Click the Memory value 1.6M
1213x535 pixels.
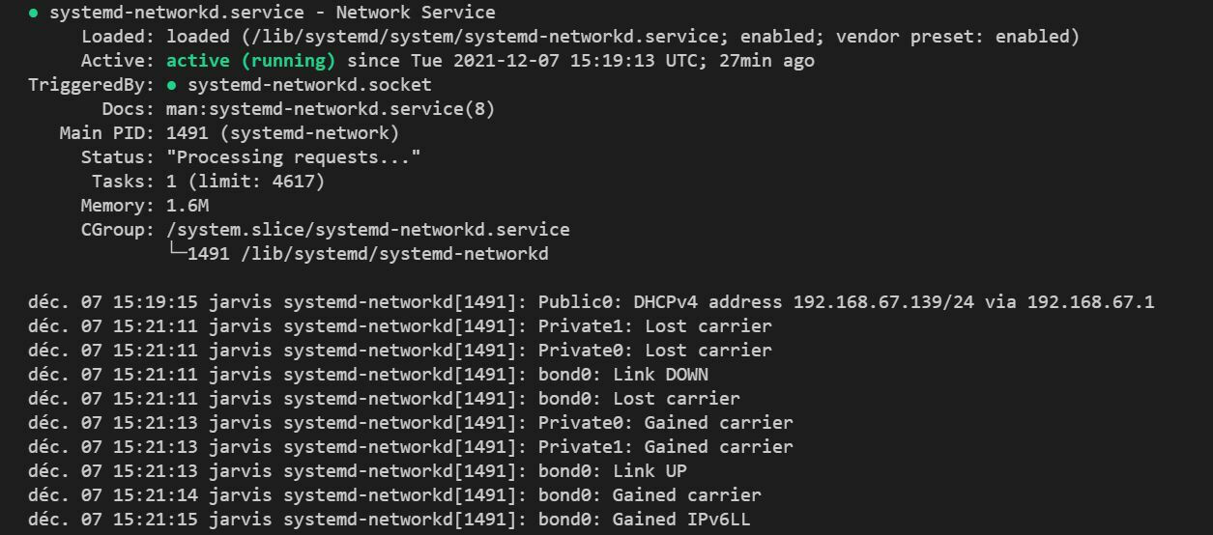(x=187, y=206)
